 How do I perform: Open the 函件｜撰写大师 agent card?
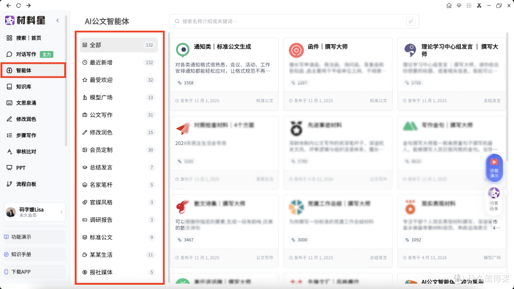pyautogui.click(x=338, y=74)
